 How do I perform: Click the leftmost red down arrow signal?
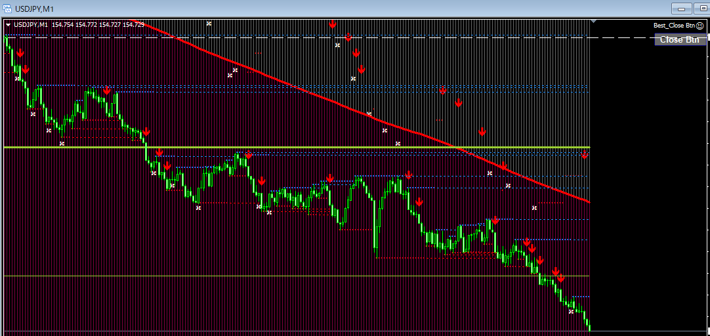[x=20, y=53]
